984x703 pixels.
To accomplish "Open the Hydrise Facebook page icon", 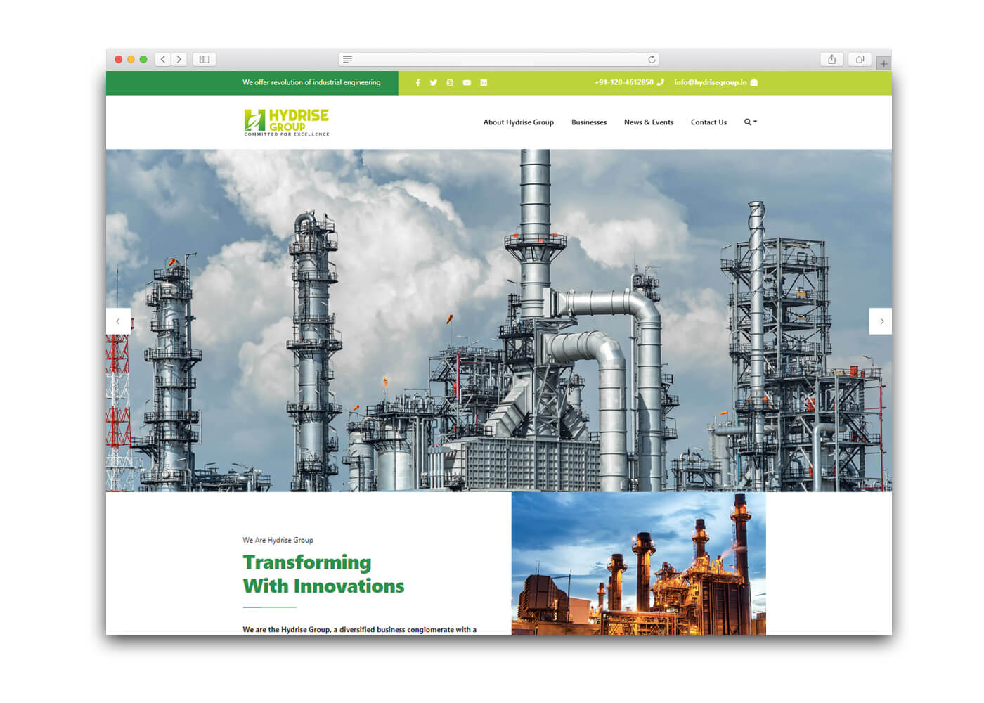I will (417, 83).
